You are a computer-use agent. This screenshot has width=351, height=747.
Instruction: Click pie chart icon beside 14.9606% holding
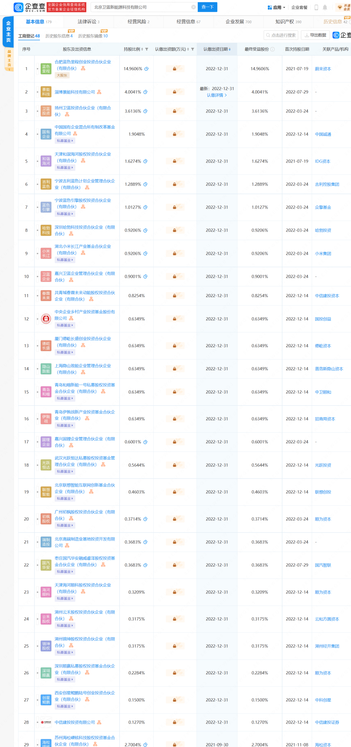click(x=146, y=69)
